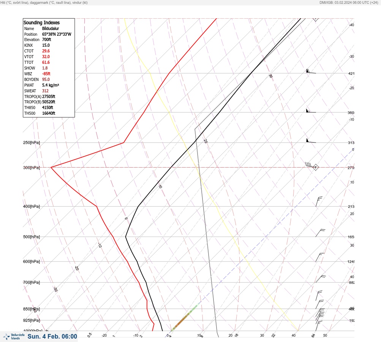The width and height of the screenshot is (381, 342).
Task: Click the KINX value 15.0
Action: [46, 46]
